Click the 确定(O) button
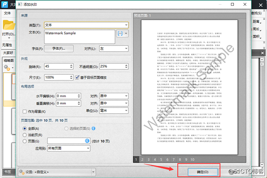This screenshot has width=267, height=178. pyautogui.click(x=203, y=172)
